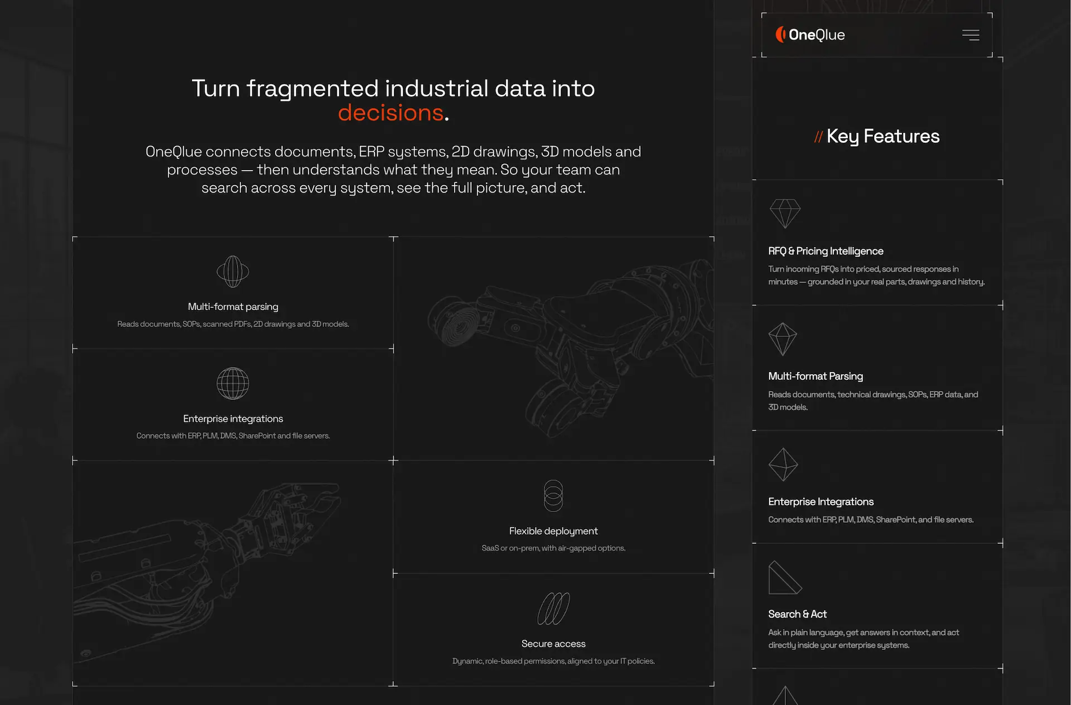Click the 'OneQlue connects documents, ERP systems' paragraph
The height and width of the screenshot is (705, 1071).
393,170
